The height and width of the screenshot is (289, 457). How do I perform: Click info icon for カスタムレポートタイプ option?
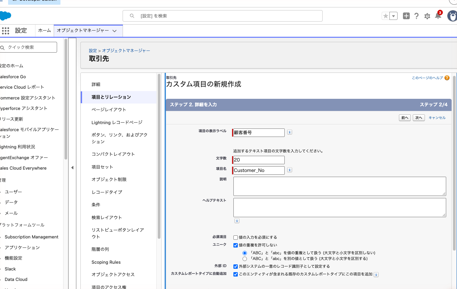coord(376,274)
